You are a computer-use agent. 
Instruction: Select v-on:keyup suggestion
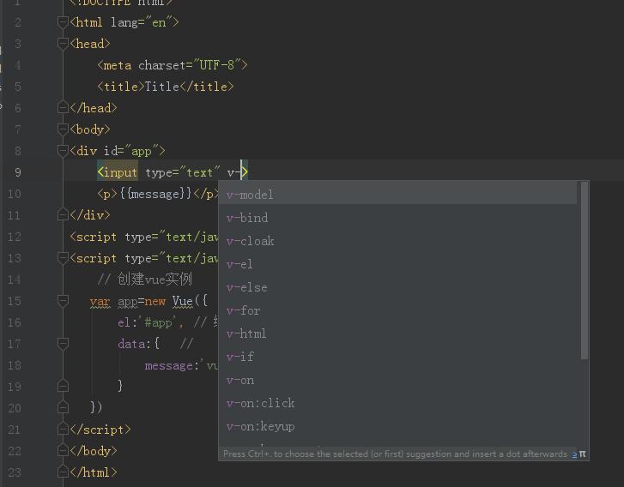coord(397,426)
